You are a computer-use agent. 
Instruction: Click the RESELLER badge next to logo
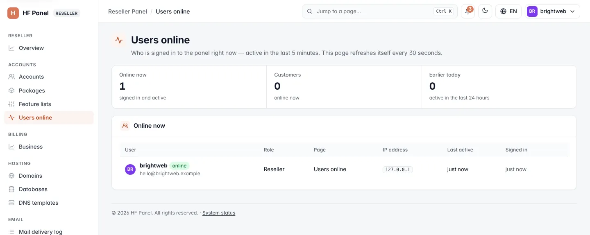coord(67,13)
